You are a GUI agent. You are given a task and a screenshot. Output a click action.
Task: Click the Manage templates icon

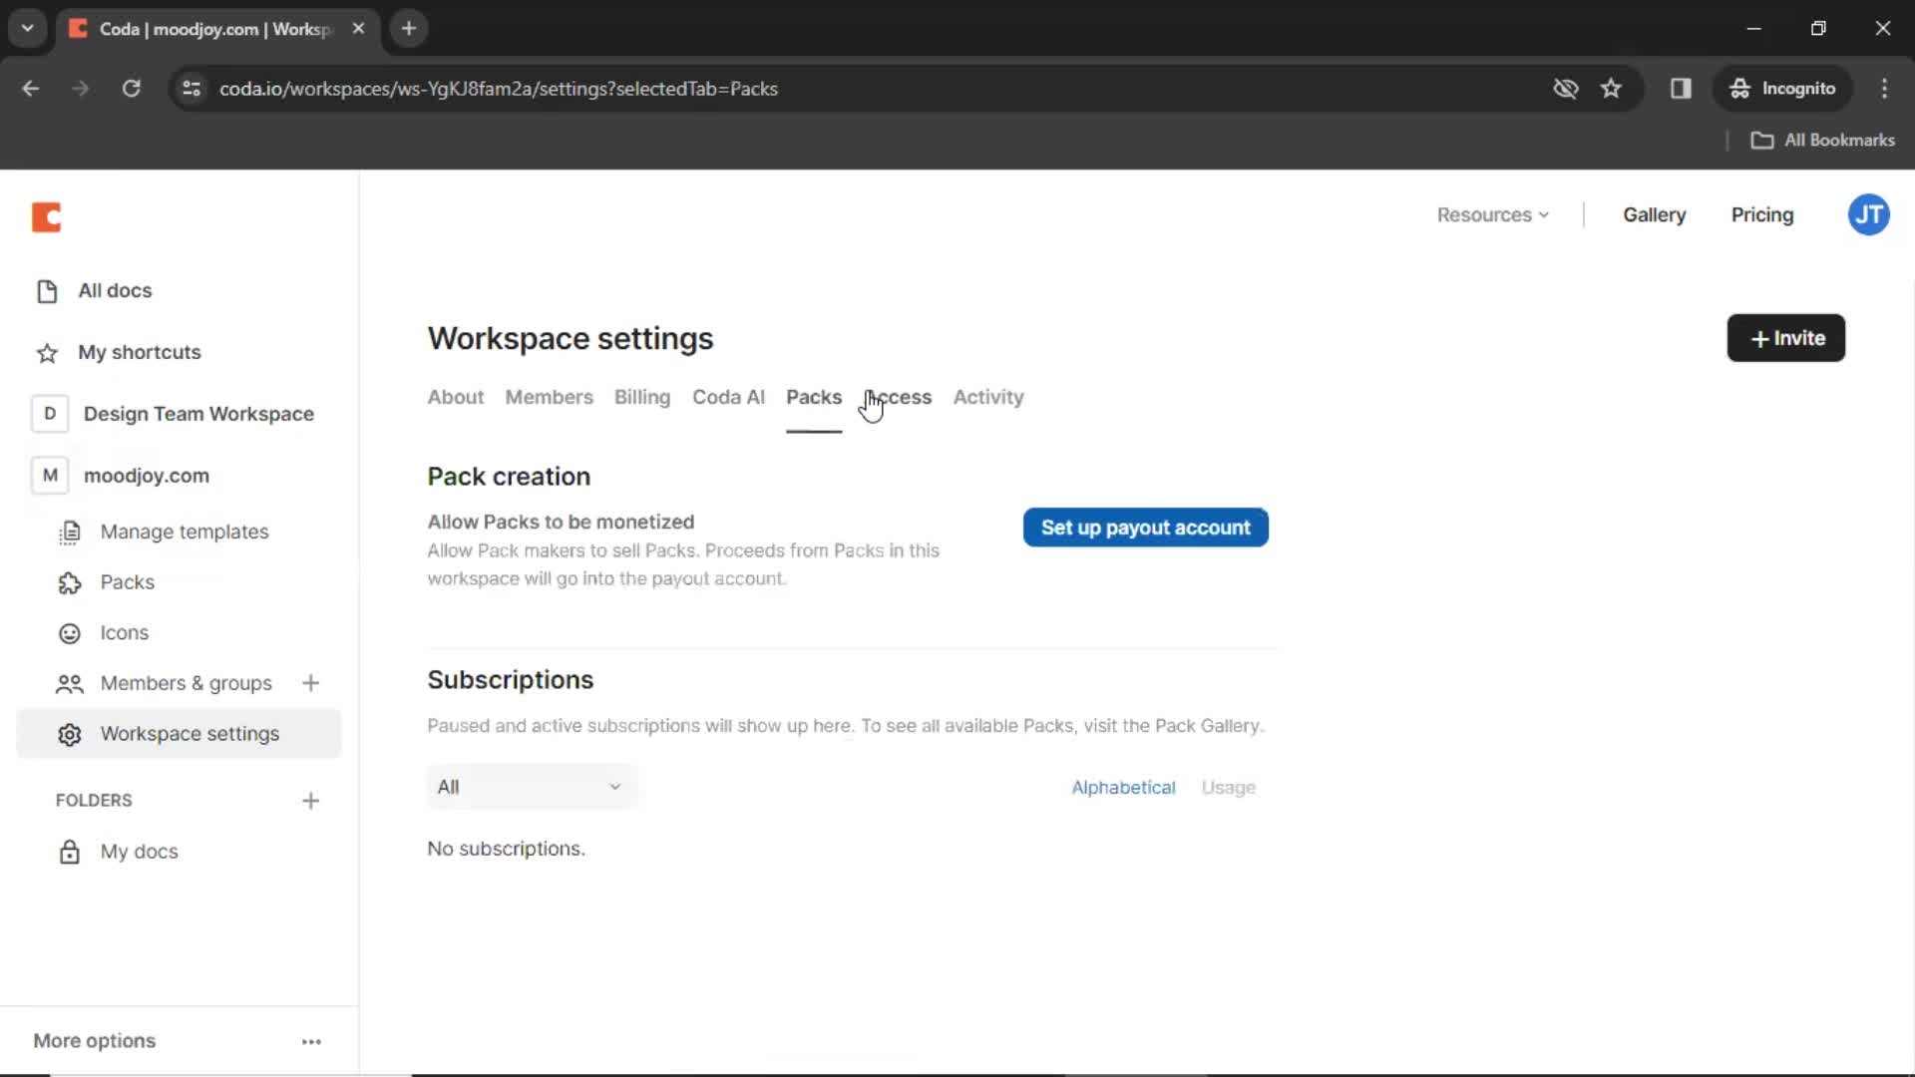click(69, 532)
